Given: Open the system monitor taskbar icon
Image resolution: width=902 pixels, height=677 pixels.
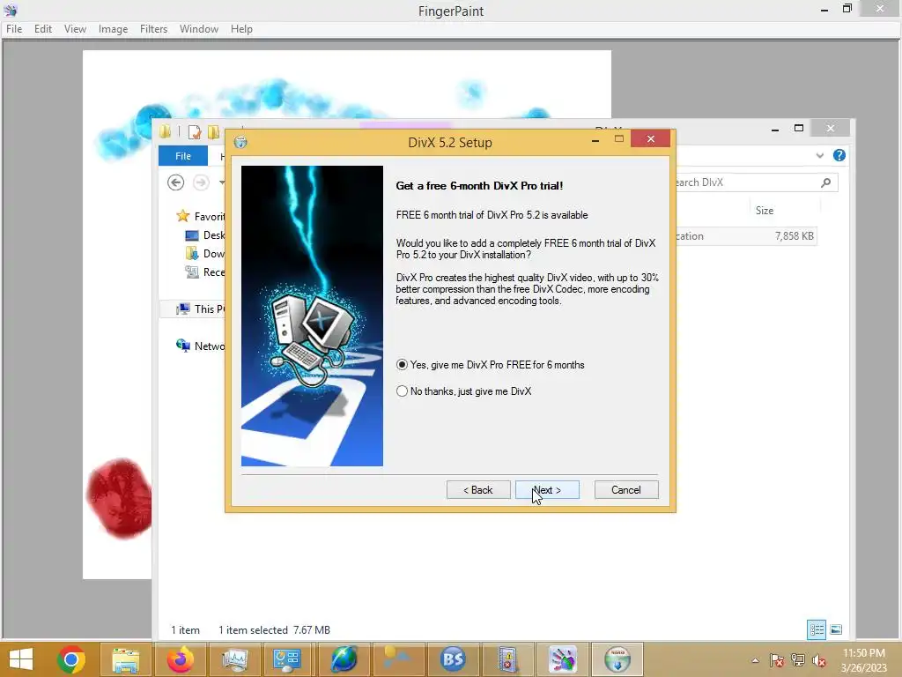Looking at the screenshot, I should 234,659.
